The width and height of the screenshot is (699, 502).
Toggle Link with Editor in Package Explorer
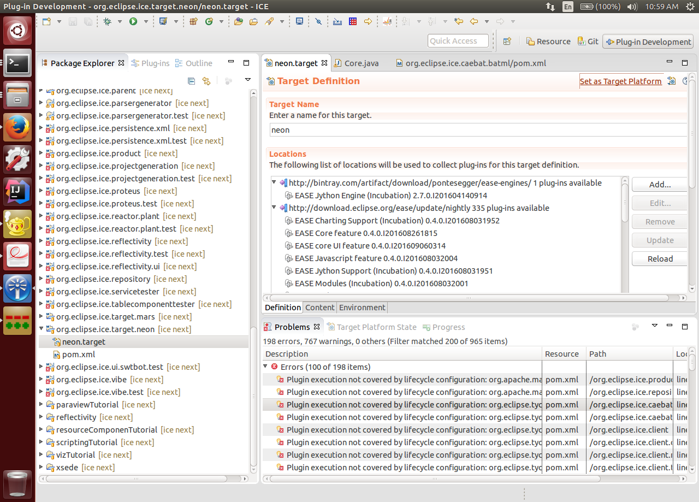206,81
